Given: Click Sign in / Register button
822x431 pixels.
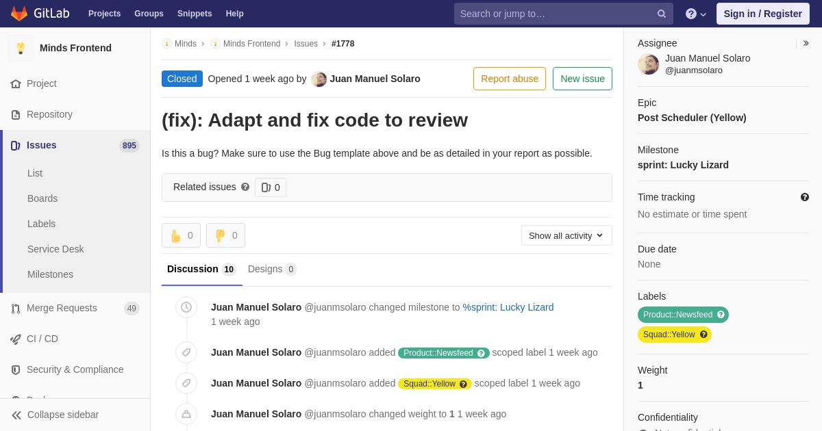Looking at the screenshot, I should tap(763, 14).
